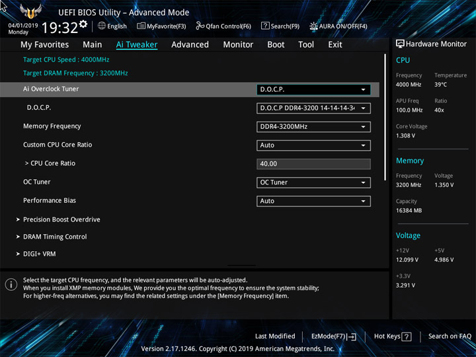Click the +3.3V 3.291 V reading
This screenshot has width=476, height=357.
tap(405, 286)
